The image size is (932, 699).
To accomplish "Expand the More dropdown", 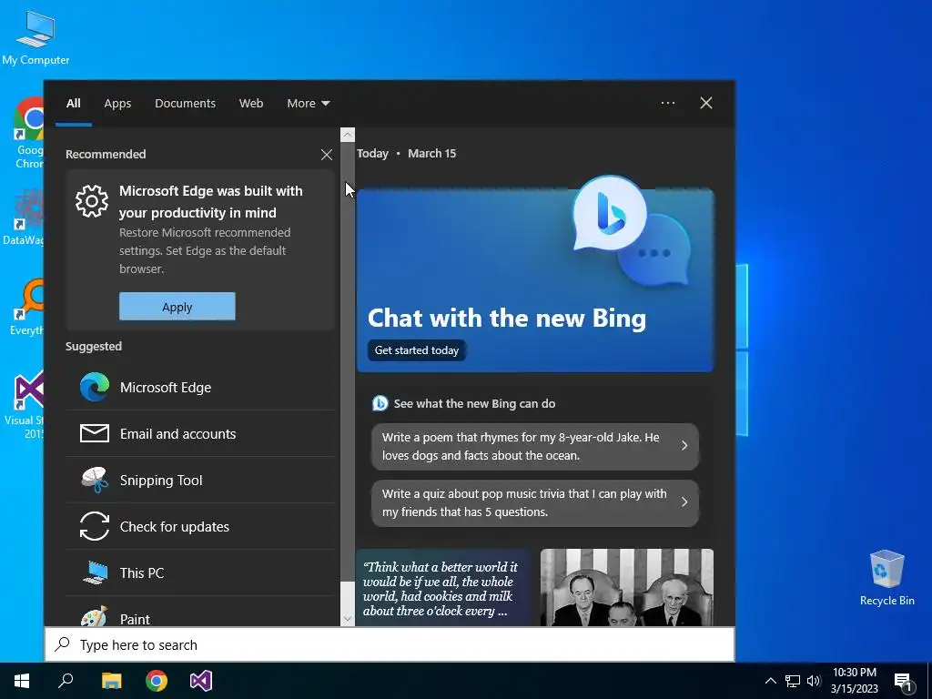I will (x=308, y=104).
